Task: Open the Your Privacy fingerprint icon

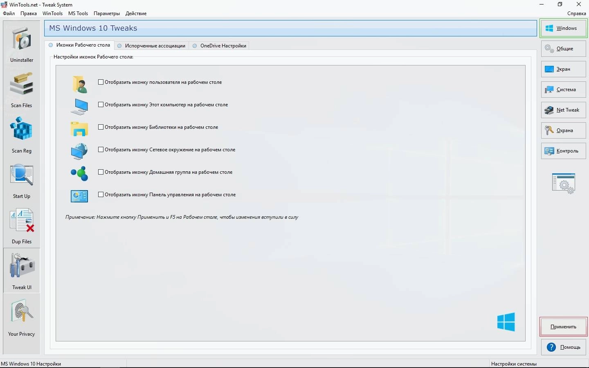Action: (x=22, y=311)
